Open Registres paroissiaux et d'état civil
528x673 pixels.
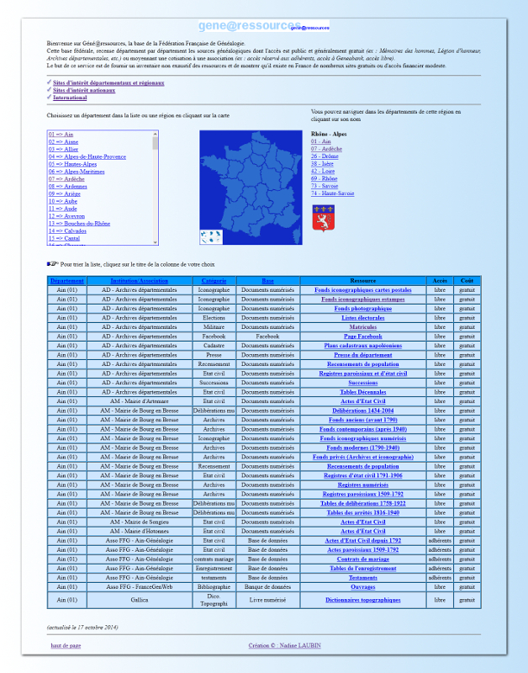click(x=363, y=374)
